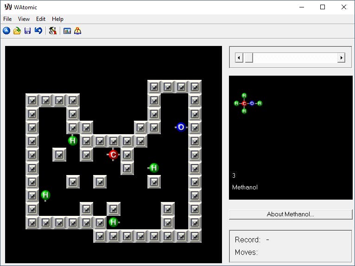355x266 pixels.
Task: Undo last move with blue arrow icon
Action: (38, 31)
